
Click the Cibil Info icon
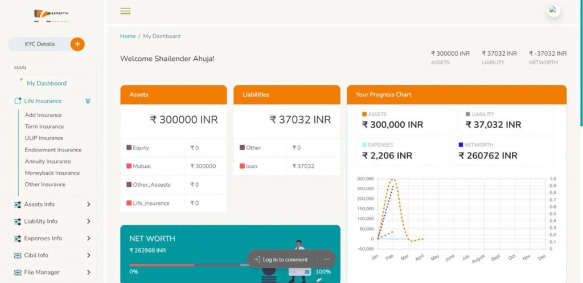coord(18,256)
